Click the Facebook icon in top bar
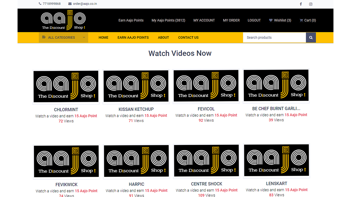 point(301,4)
